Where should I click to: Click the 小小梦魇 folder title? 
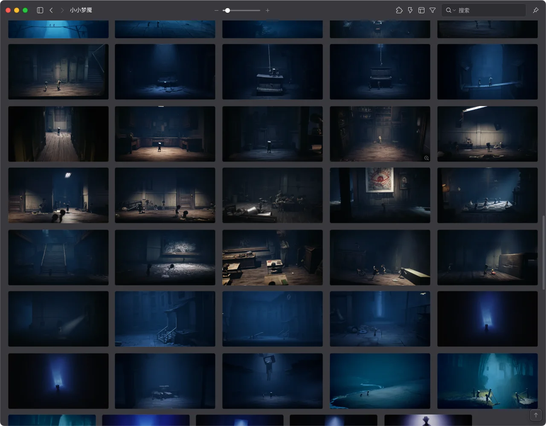tap(81, 10)
